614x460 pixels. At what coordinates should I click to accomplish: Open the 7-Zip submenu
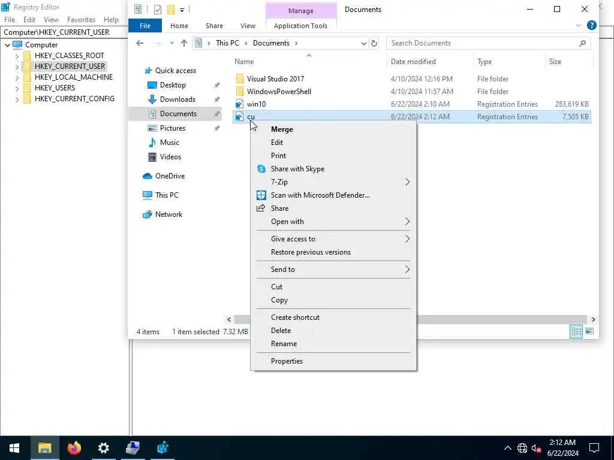[x=333, y=182]
